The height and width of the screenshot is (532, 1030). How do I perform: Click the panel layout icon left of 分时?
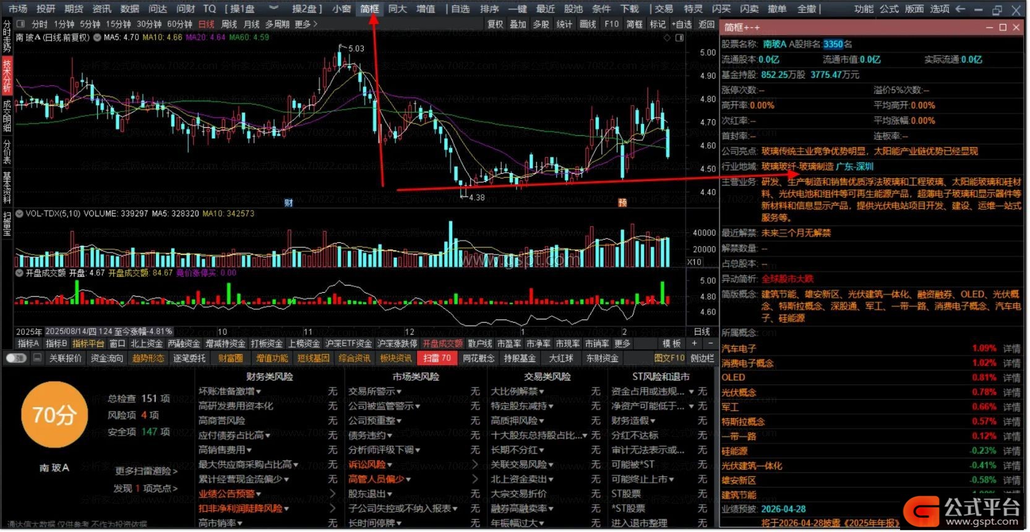click(20, 24)
